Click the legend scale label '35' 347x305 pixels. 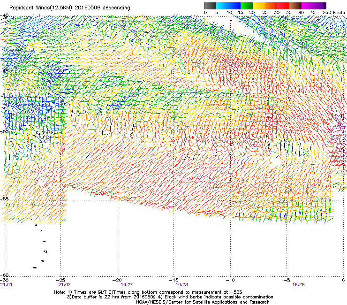[289, 13]
